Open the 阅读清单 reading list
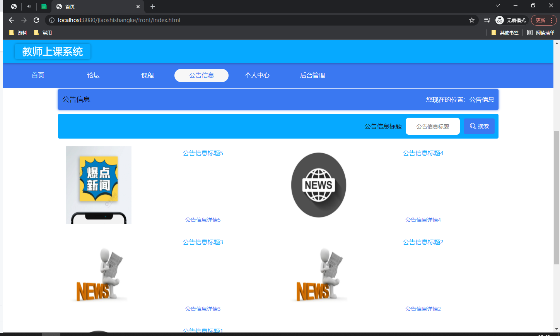 point(541,33)
